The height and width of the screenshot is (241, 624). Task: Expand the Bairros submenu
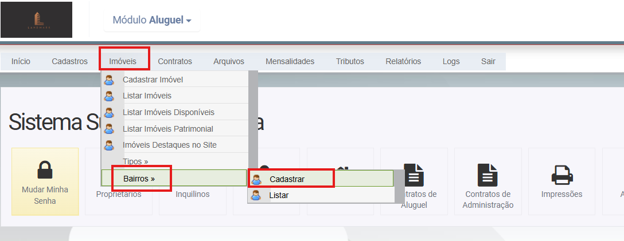139,179
